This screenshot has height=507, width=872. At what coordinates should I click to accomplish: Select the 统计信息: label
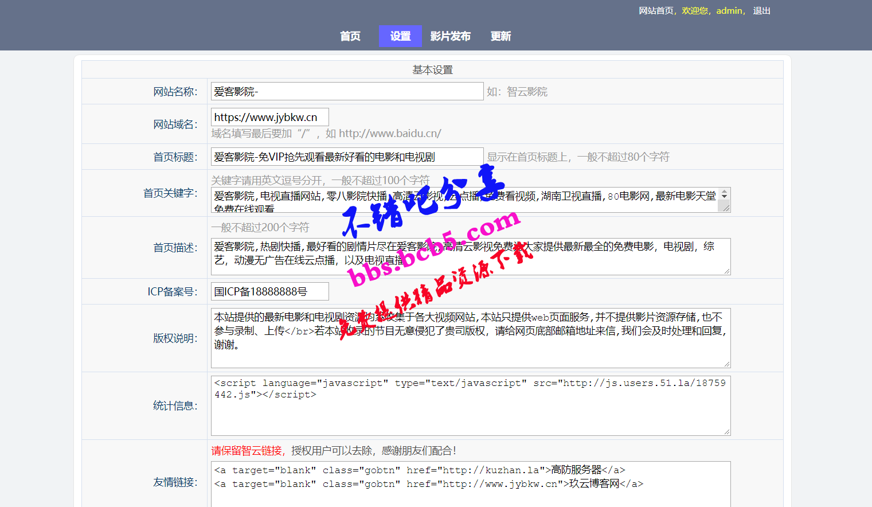[x=175, y=406]
